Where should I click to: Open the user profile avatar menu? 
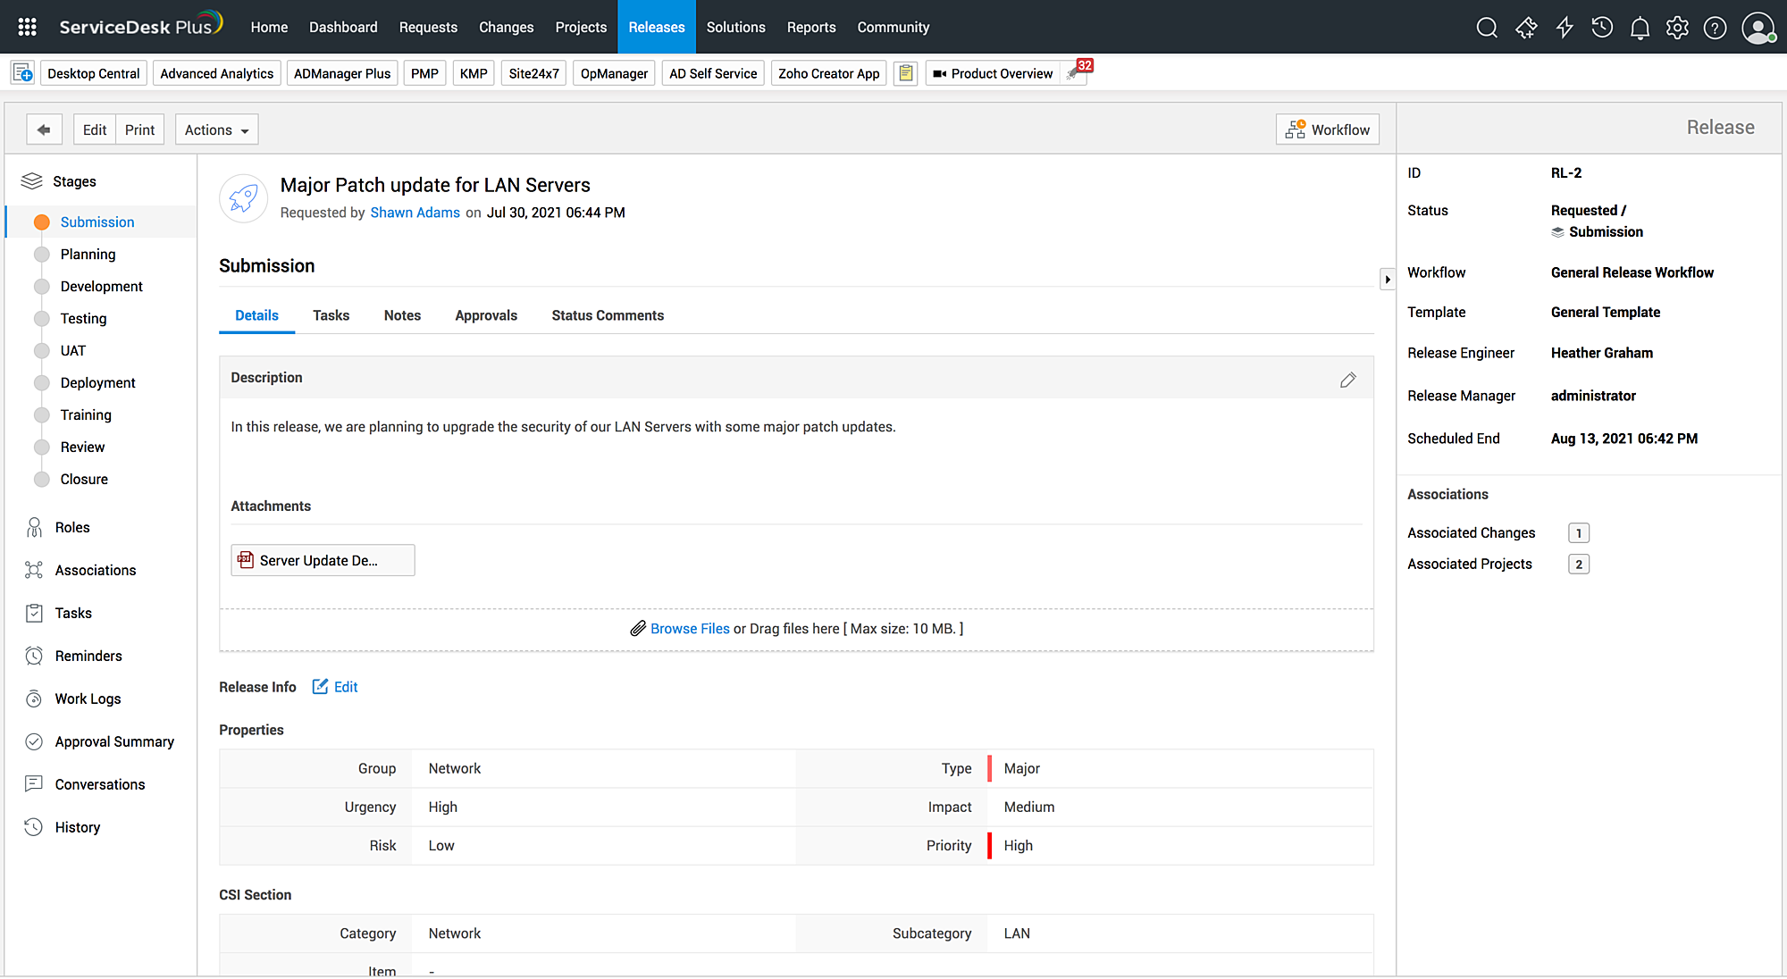coord(1758,28)
